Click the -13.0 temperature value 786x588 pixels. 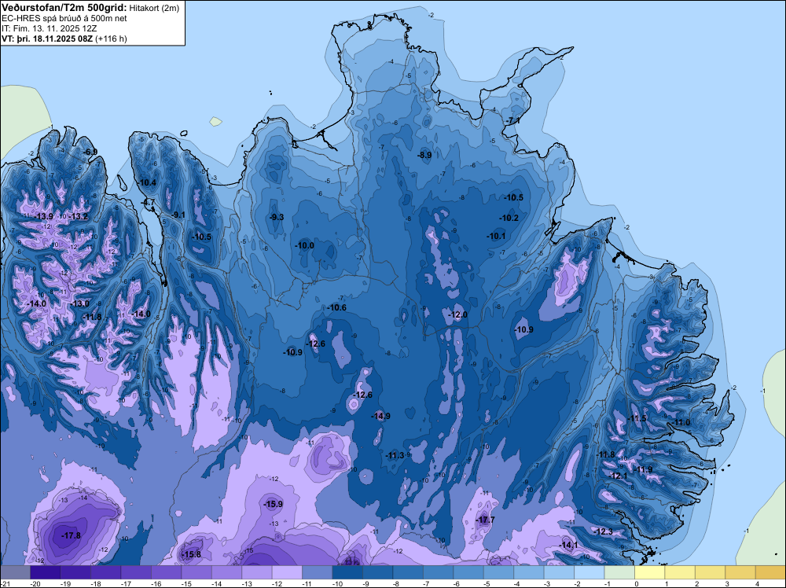(80, 303)
